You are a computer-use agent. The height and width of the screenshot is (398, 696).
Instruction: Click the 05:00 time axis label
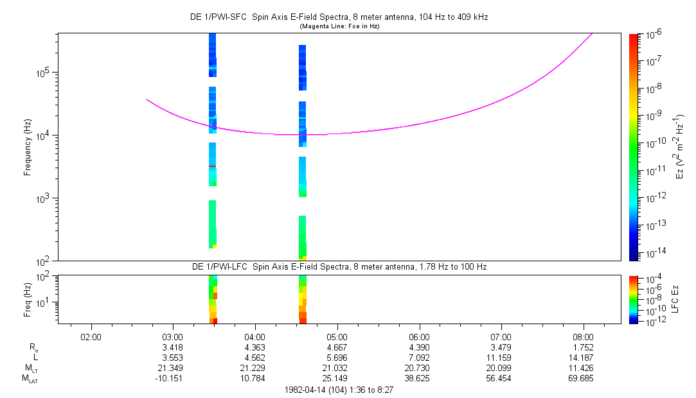pos(337,337)
